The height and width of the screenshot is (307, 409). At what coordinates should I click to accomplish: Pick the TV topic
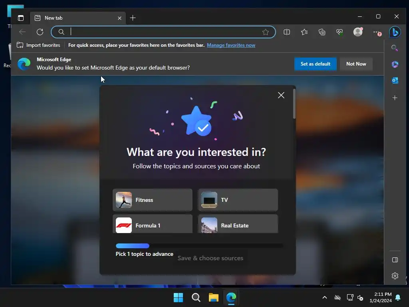pyautogui.click(x=238, y=200)
